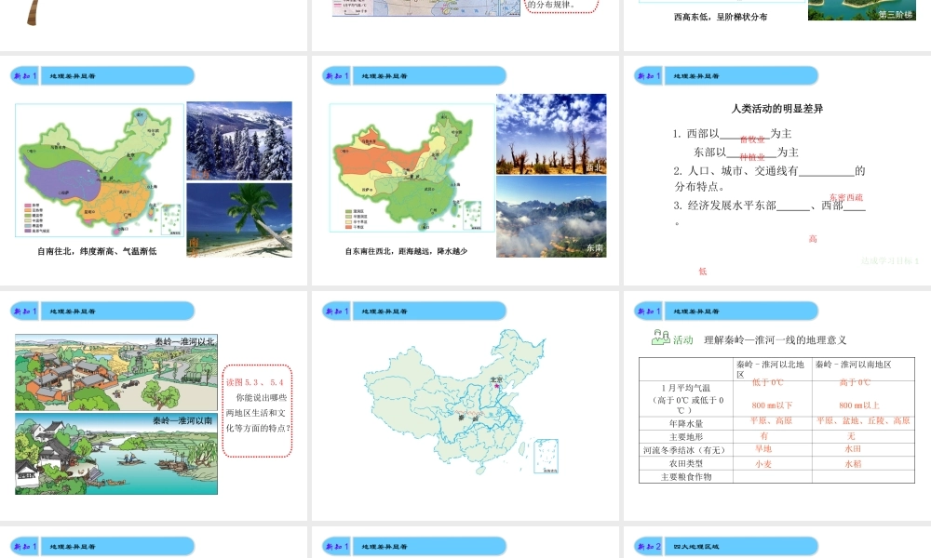Click the red answer 东密西疏
The height and width of the screenshot is (558, 931).
click(846, 197)
